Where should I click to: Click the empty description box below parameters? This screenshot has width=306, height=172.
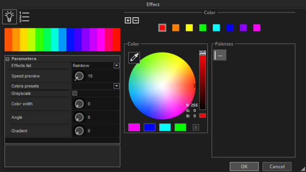[62, 156]
